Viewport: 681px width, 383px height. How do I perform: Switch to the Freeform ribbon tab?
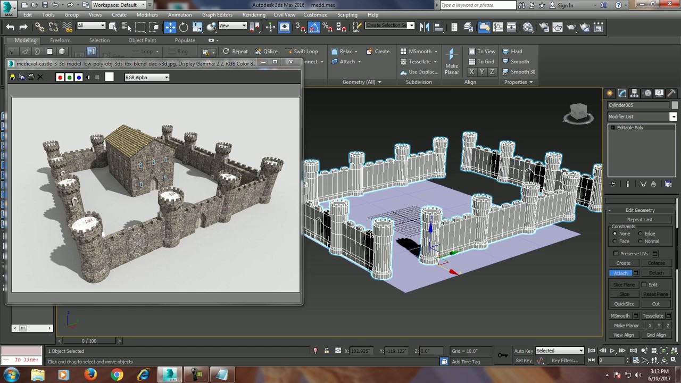60,40
